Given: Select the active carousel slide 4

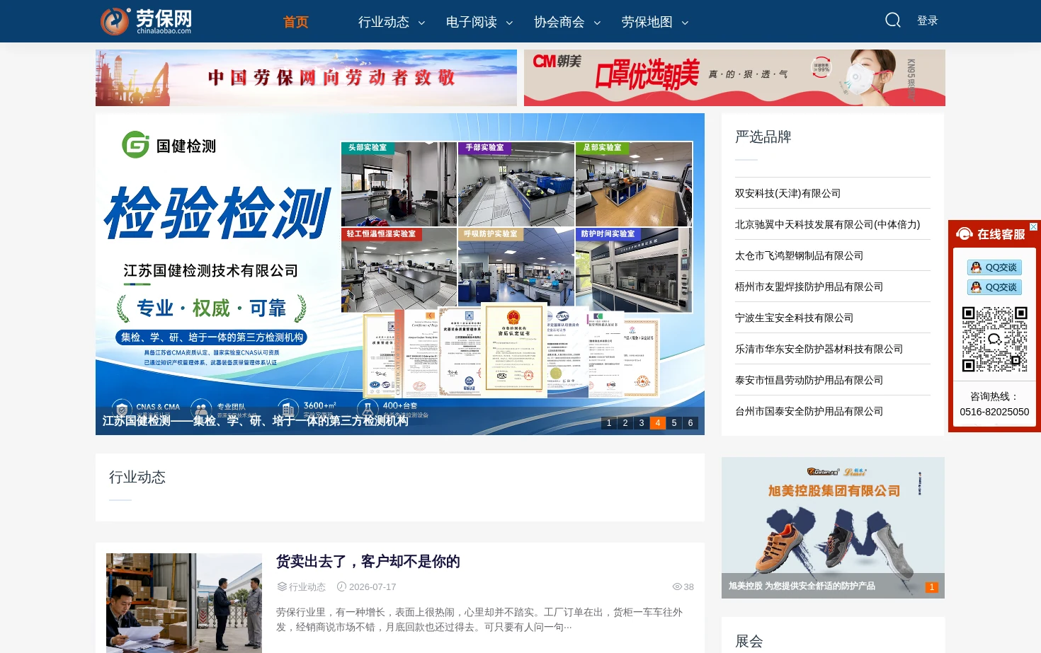Looking at the screenshot, I should pyautogui.click(x=658, y=423).
